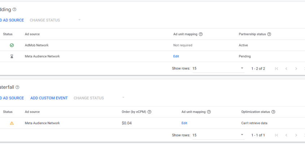The height and width of the screenshot is (144, 305).
Task: Edit the Meta Audience Network mapping in Bidding
Action: (176, 57)
